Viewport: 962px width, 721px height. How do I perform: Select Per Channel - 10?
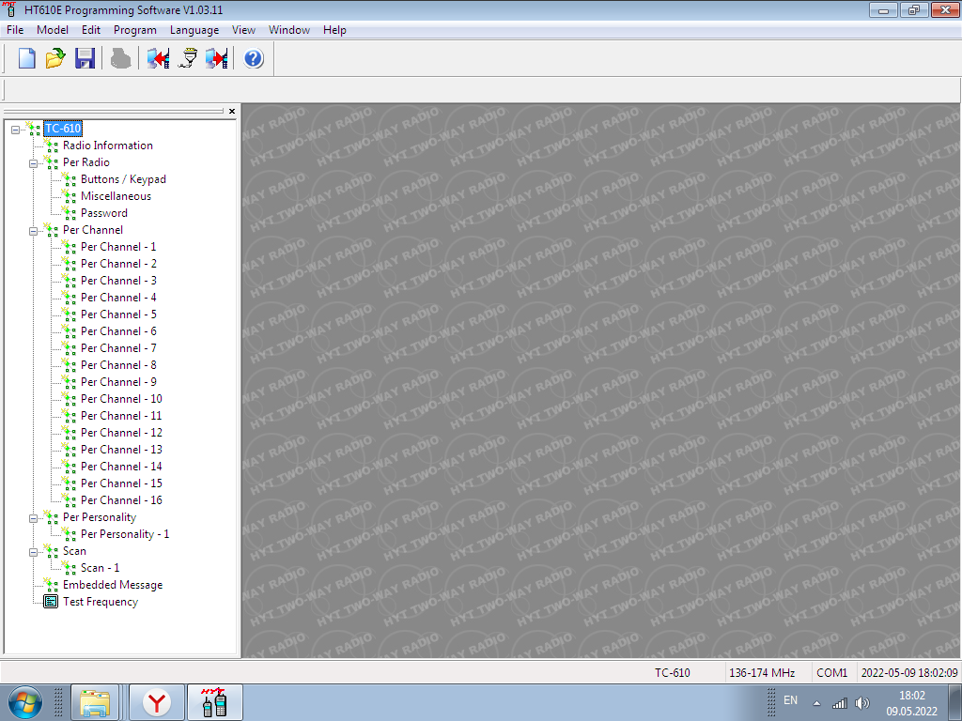point(121,399)
